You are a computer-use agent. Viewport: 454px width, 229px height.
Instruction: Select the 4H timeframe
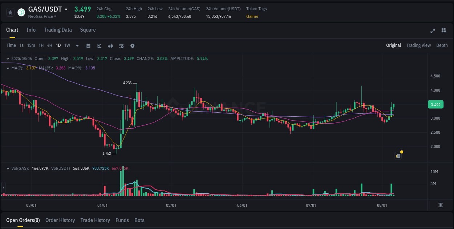49,45
